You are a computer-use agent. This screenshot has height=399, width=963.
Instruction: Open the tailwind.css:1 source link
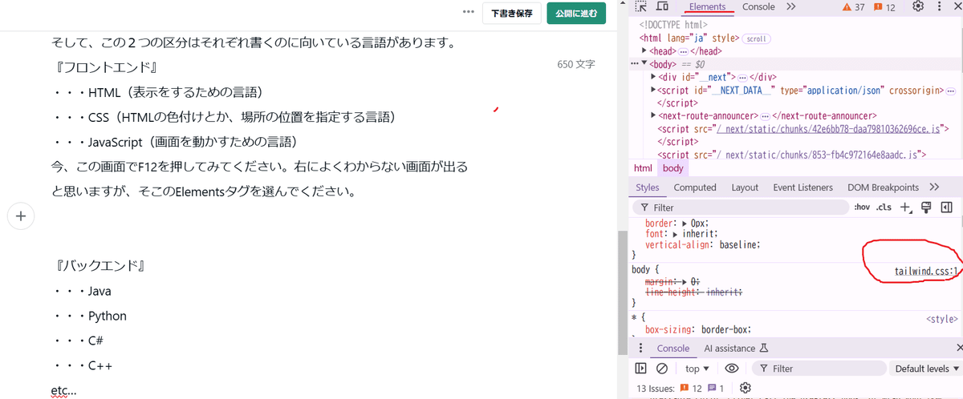[926, 272]
